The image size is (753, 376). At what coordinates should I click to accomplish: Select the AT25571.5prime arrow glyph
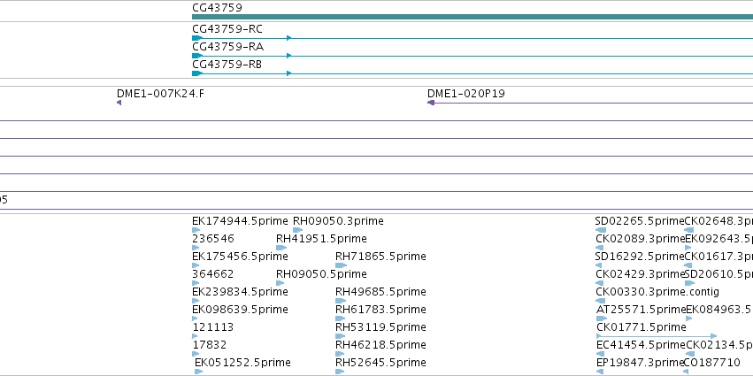pyautogui.click(x=602, y=318)
